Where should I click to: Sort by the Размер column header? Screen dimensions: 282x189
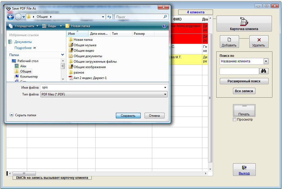pyautogui.click(x=143, y=34)
